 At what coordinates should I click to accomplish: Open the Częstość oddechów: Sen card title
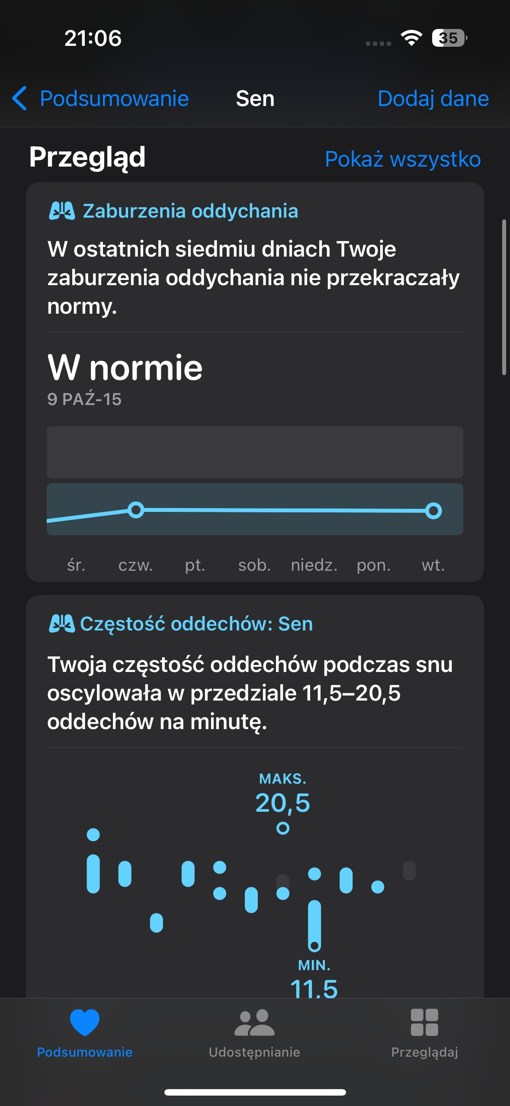click(196, 624)
